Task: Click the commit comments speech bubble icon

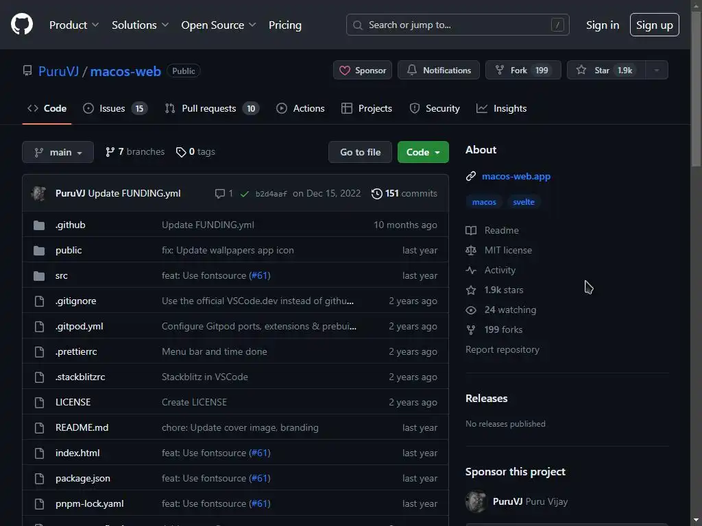Action: point(220,193)
